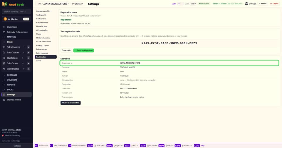Open All companies settings
The width and height of the screenshot is (282, 148).
(x=46, y=30)
